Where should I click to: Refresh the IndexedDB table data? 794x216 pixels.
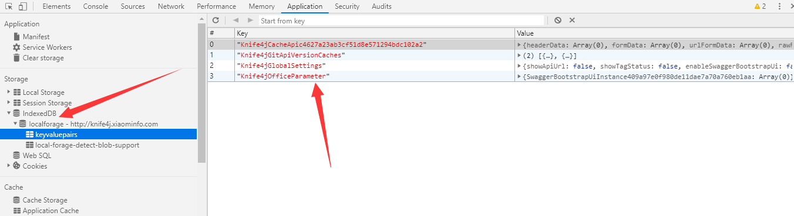coord(216,20)
